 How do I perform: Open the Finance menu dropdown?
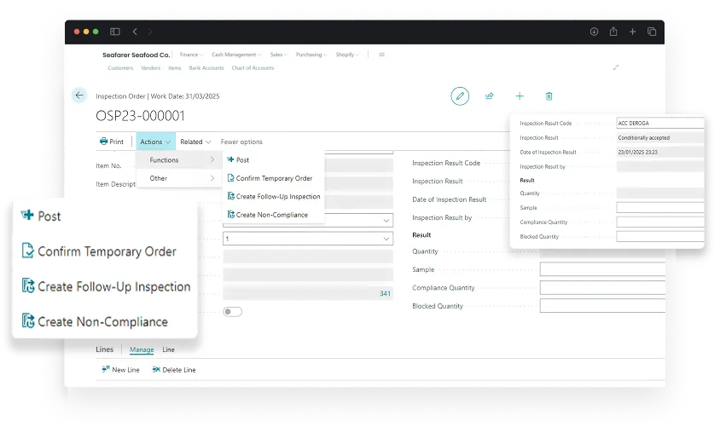[191, 55]
